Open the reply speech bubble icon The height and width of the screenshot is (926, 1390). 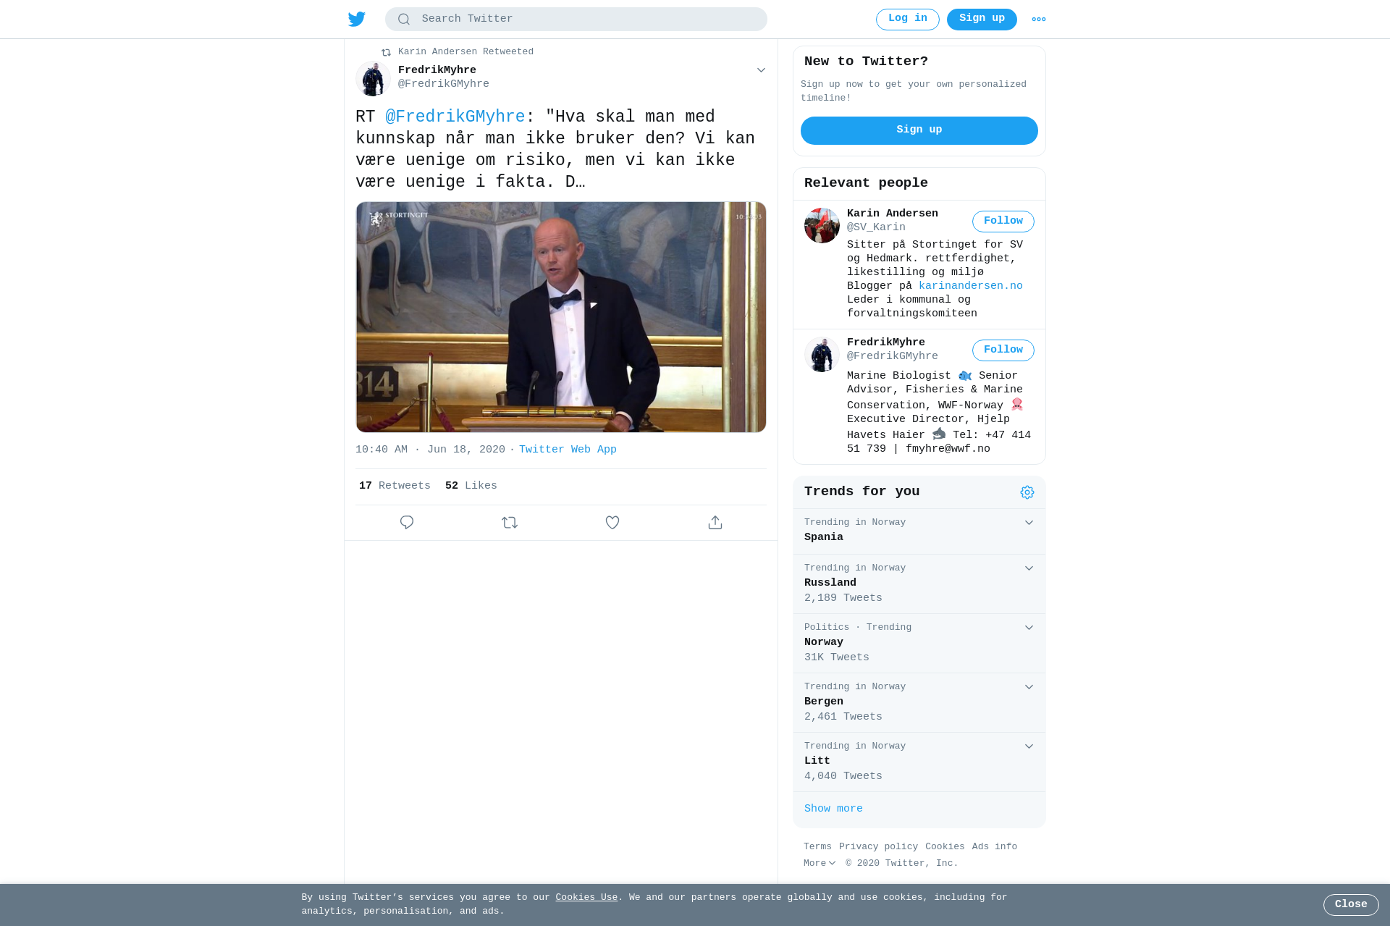pos(407,523)
